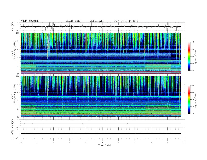This screenshot has height=160, width=207.
Task: Click the "-3" tick on ch.1 colorbar
Action: point(193,42)
